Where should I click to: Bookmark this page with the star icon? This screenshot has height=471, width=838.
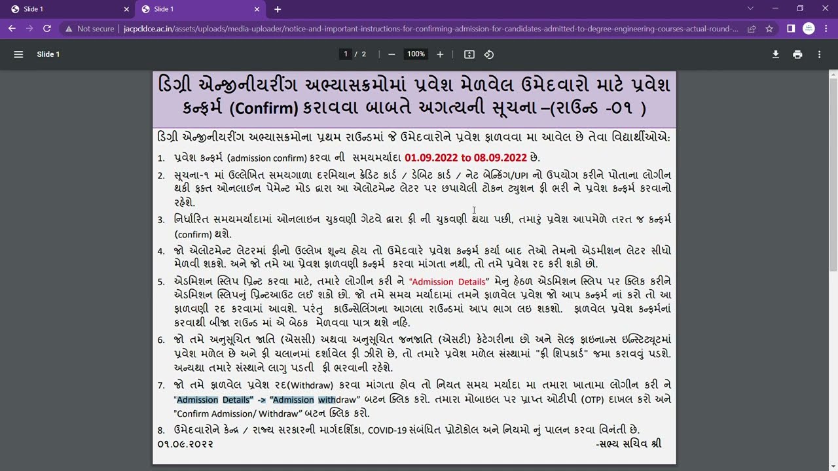[769, 29]
